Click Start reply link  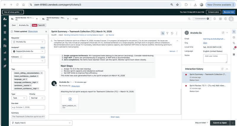[x=115, y=117]
